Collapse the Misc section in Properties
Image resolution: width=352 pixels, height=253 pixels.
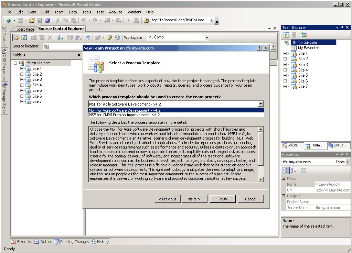[x=283, y=178]
